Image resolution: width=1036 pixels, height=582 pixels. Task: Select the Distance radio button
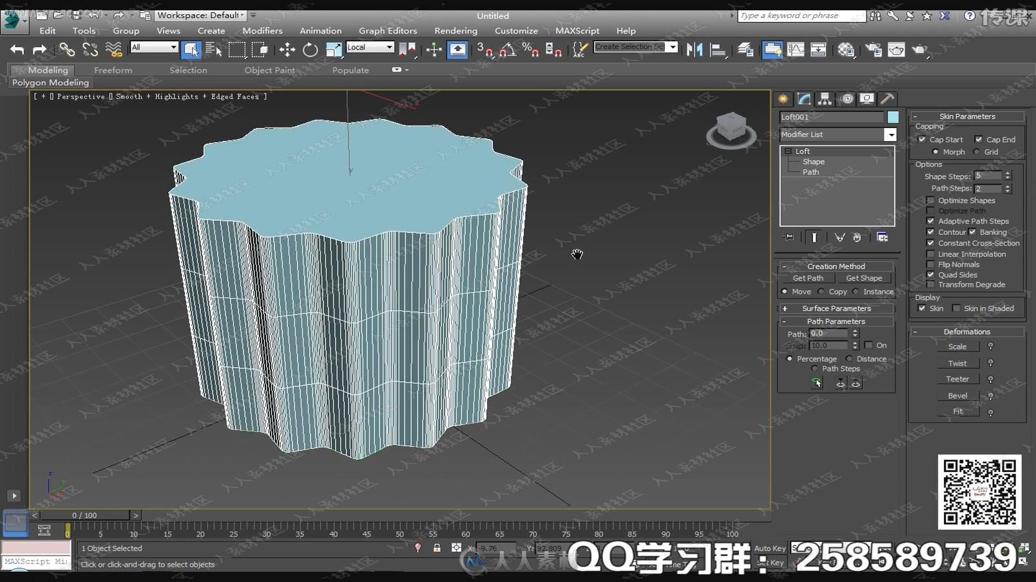(849, 359)
